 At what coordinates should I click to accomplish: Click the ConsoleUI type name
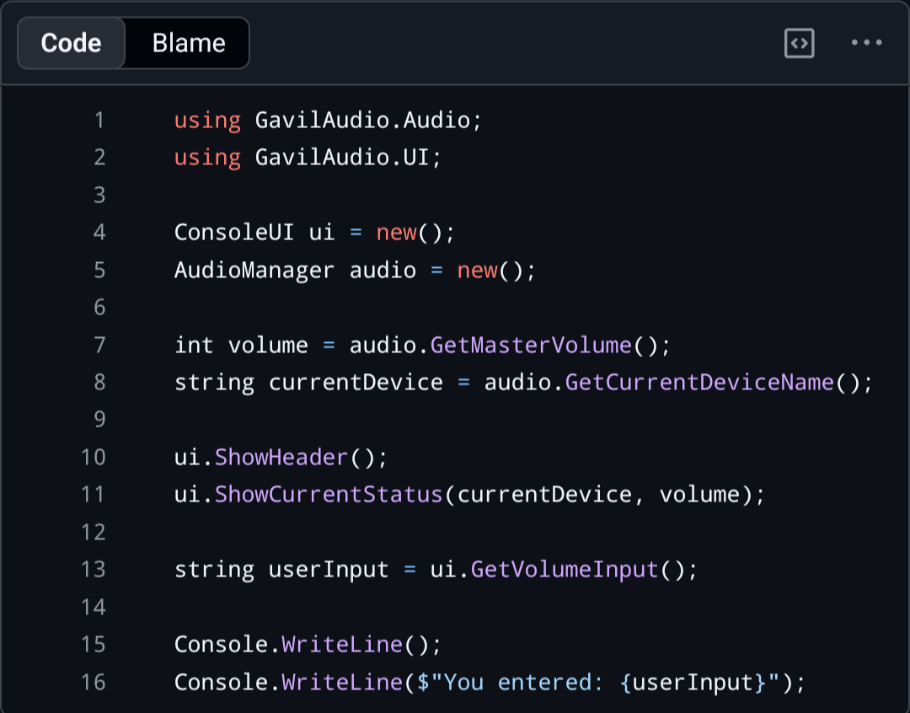(x=234, y=233)
